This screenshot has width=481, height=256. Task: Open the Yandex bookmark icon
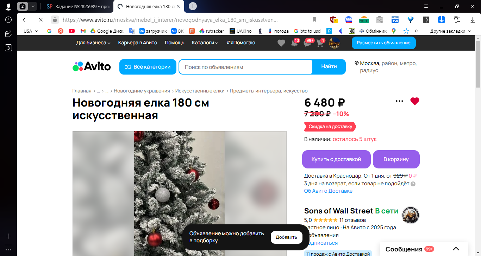pyautogui.click(x=61, y=31)
